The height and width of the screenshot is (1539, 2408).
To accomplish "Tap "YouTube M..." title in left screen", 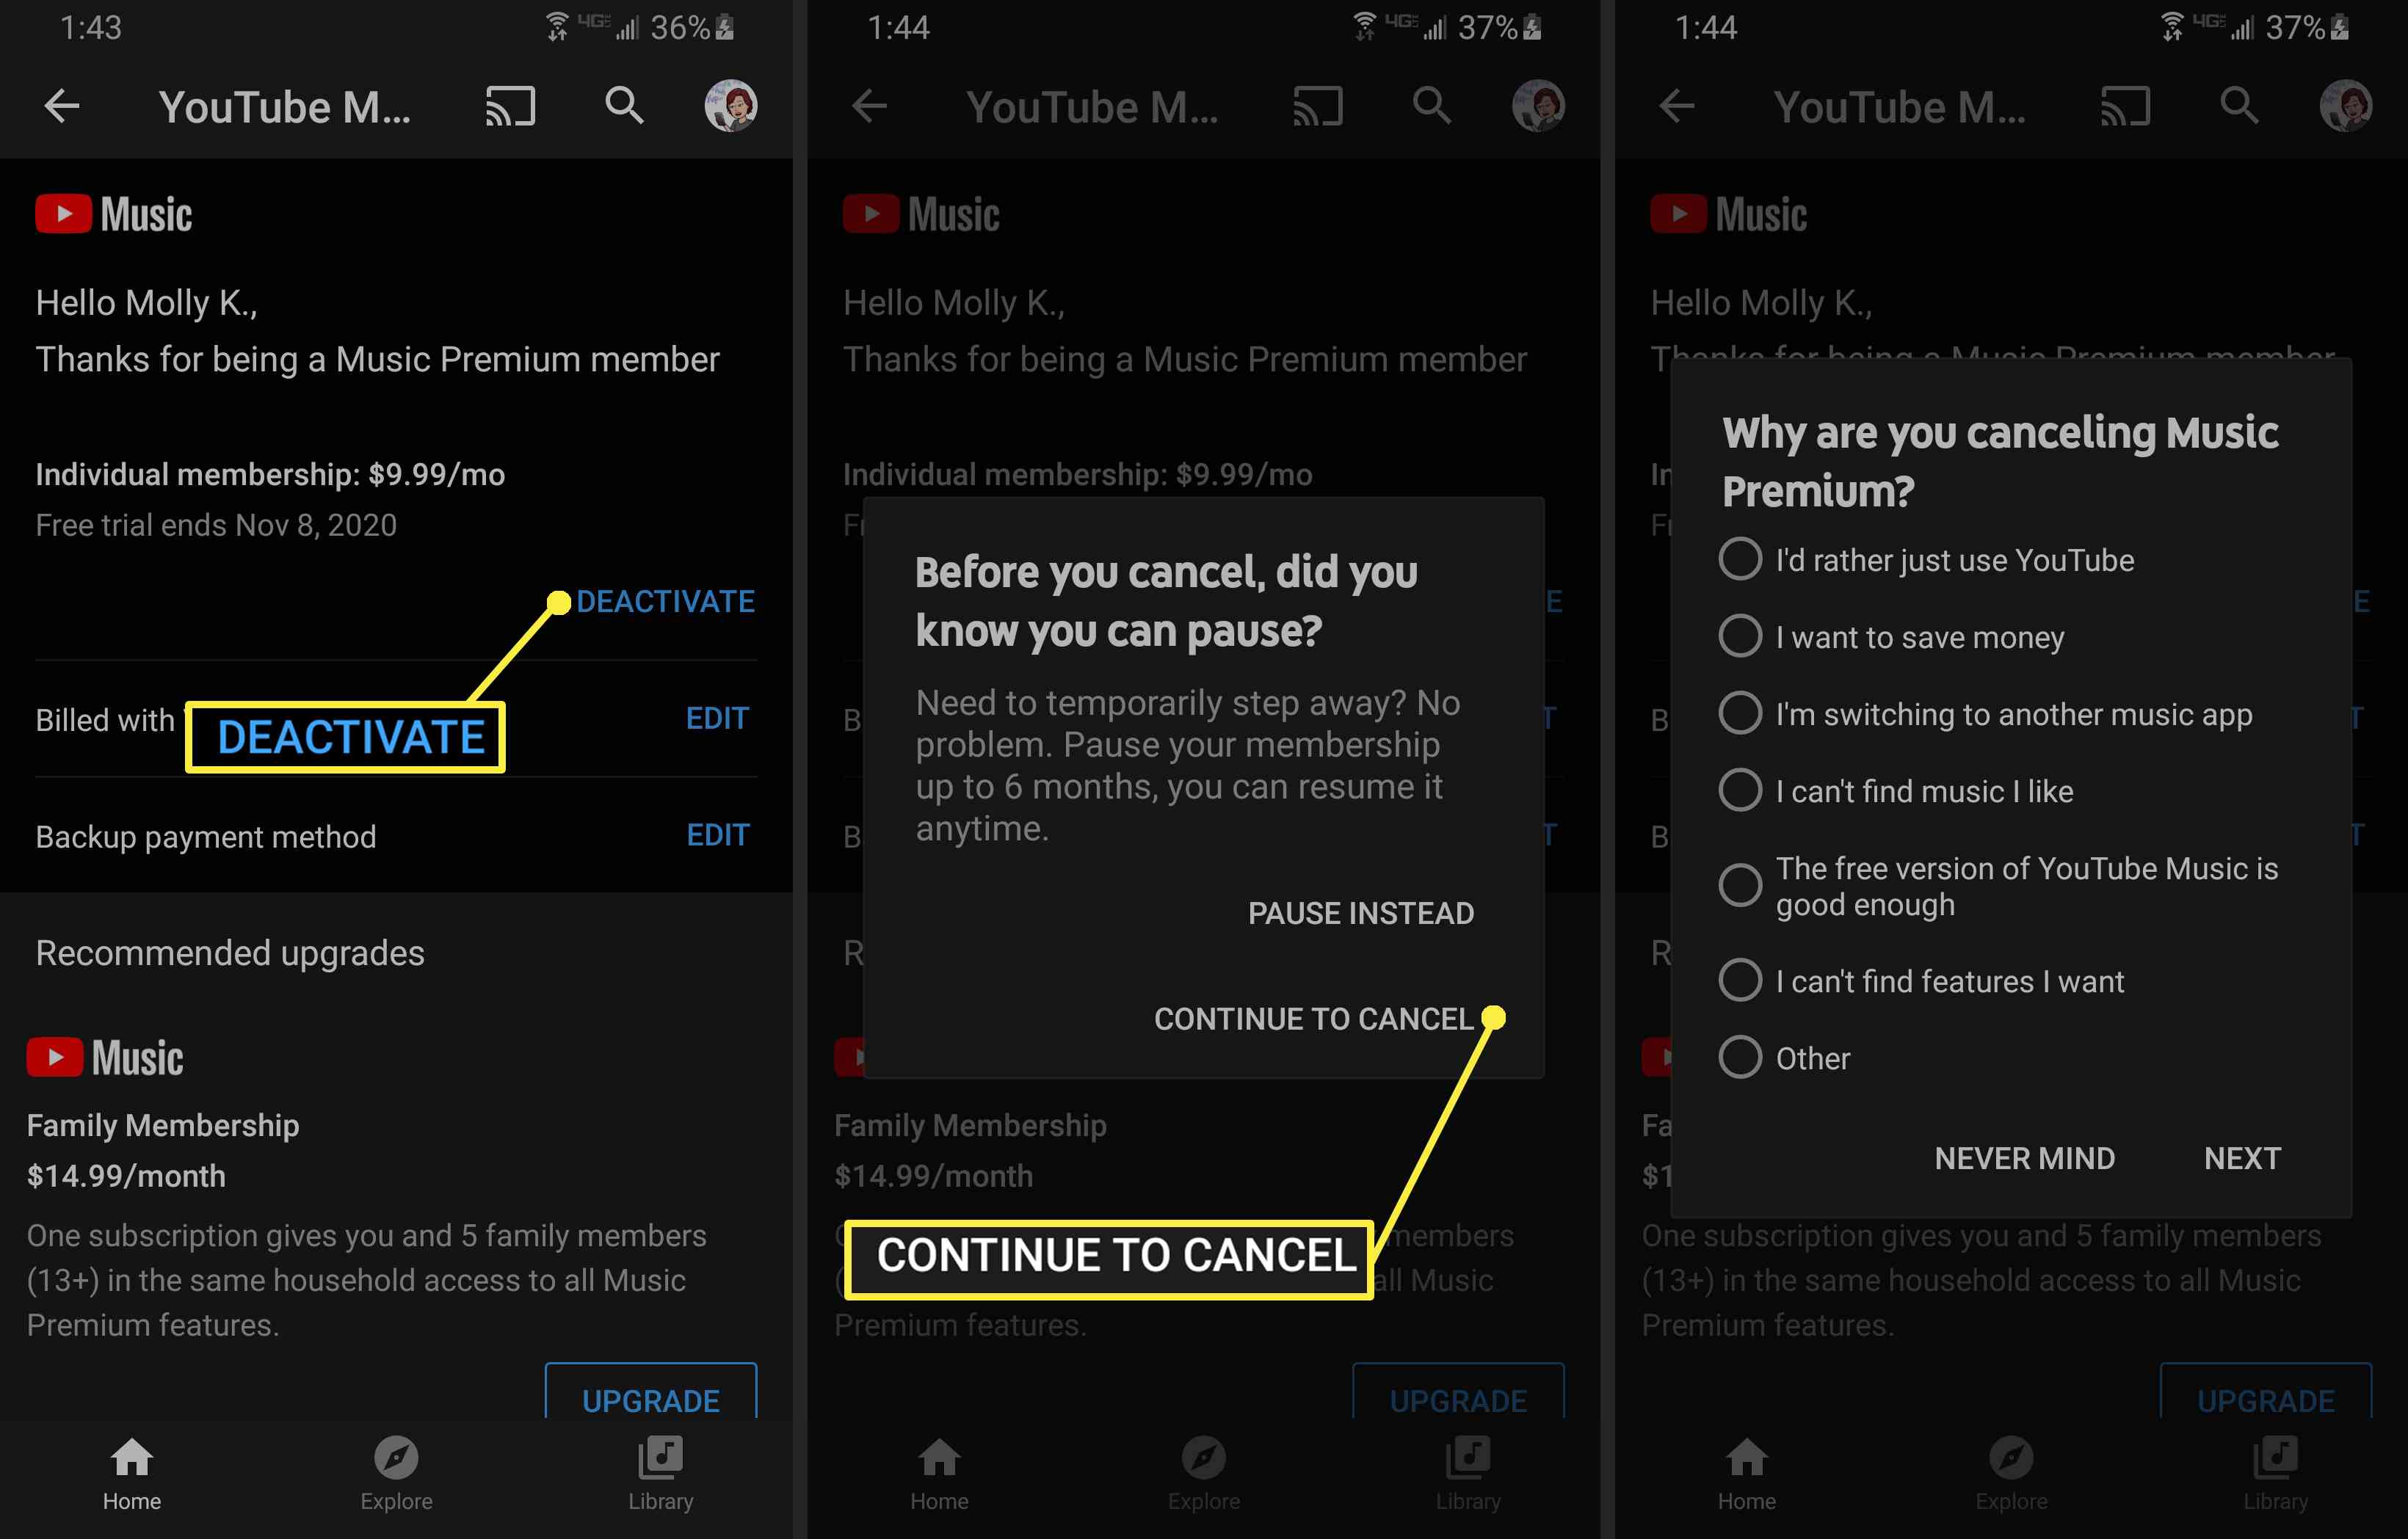I will 285,107.
